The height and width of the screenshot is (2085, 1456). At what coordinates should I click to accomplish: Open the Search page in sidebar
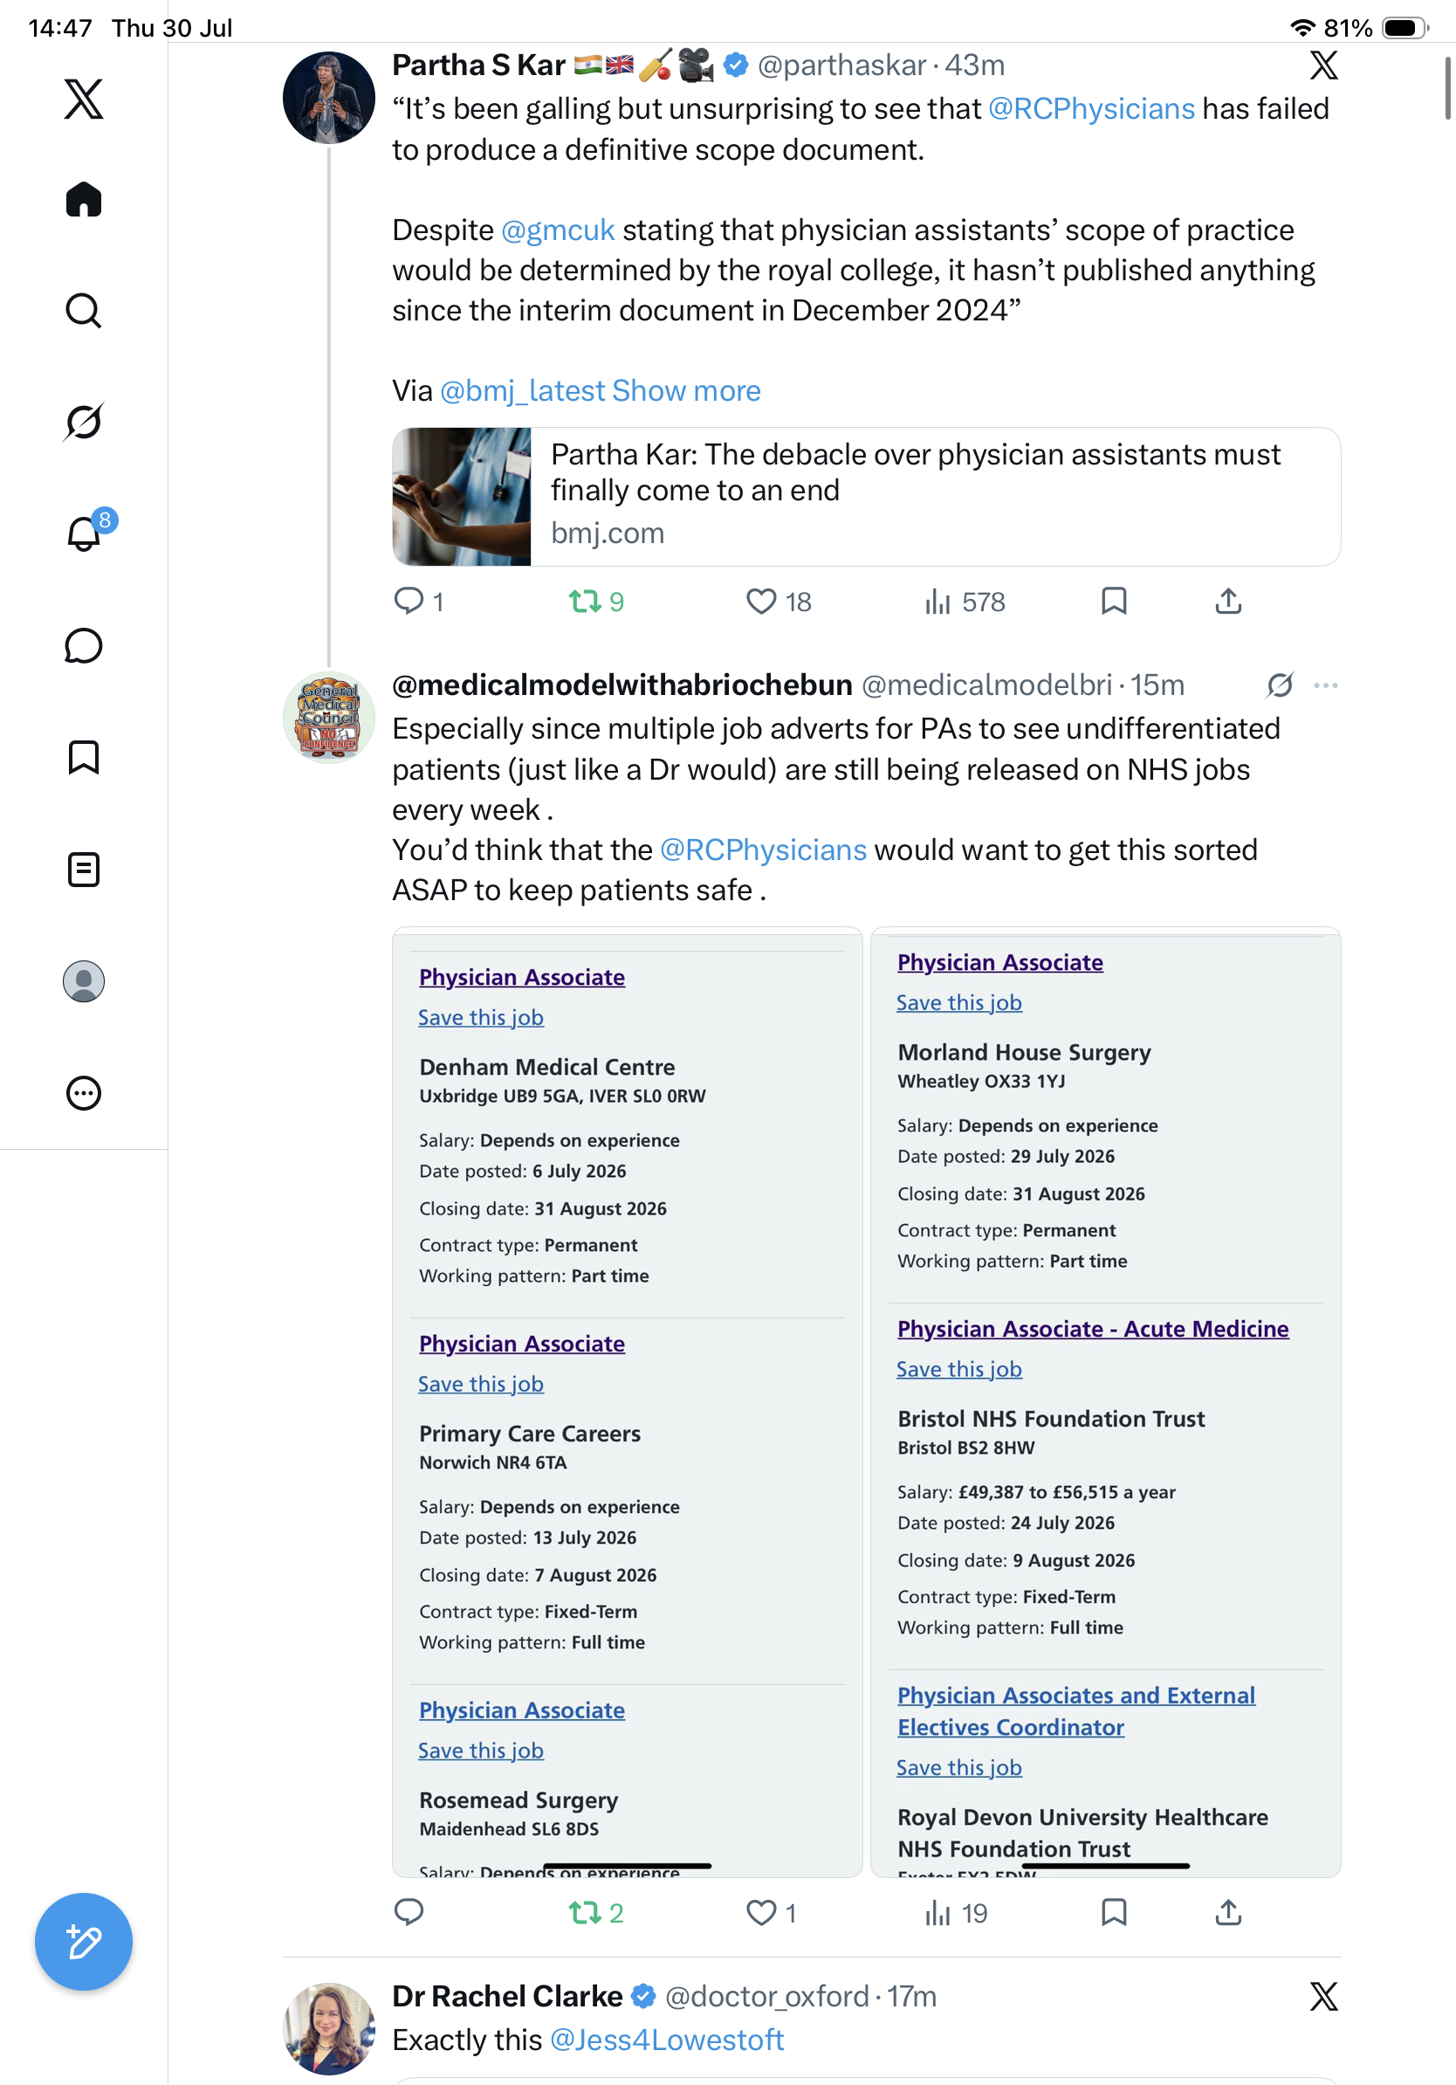(84, 311)
